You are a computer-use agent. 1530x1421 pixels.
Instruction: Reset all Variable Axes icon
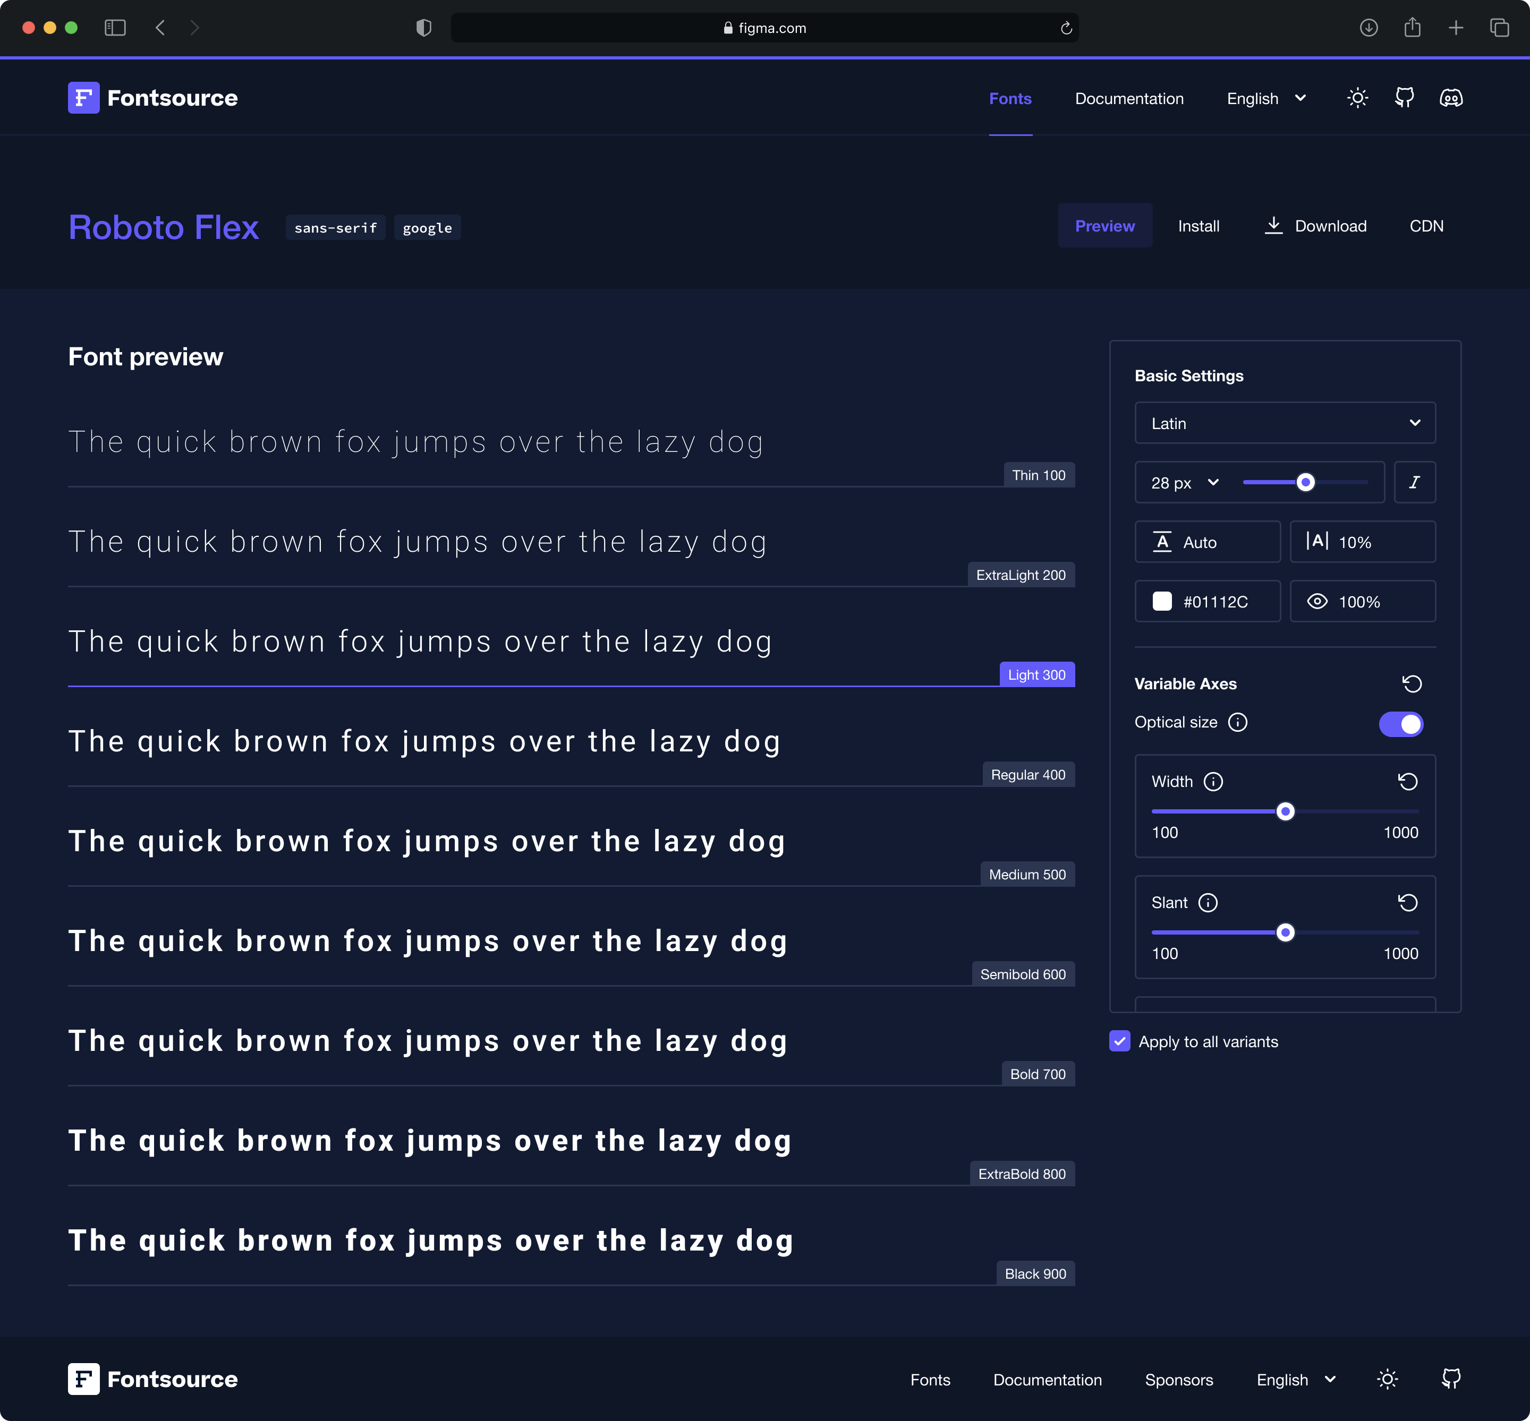1412,683
